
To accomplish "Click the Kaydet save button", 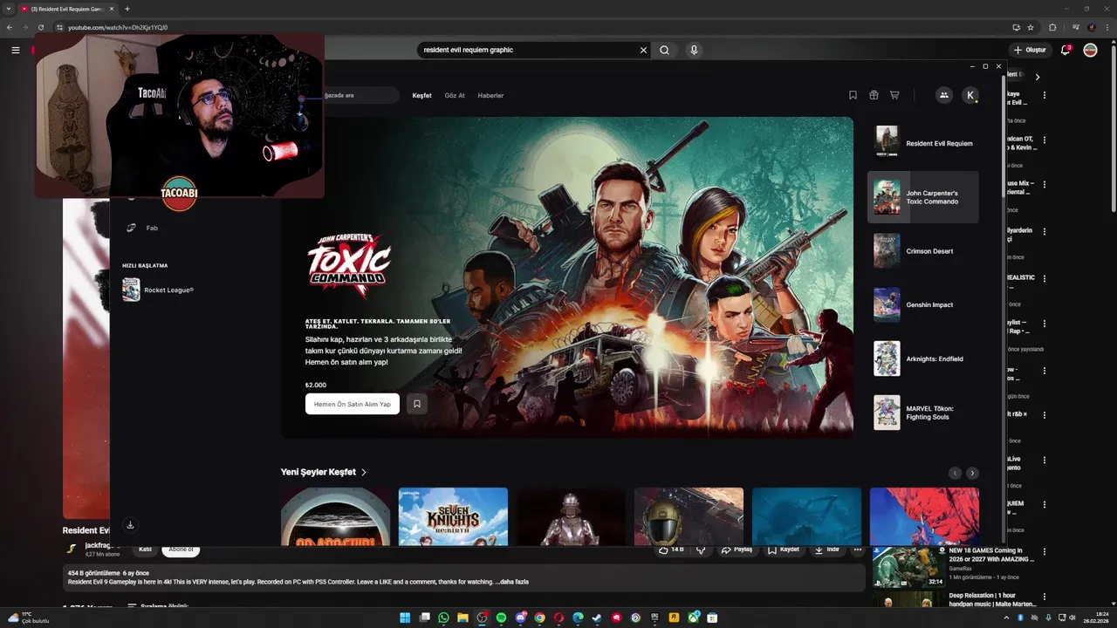I will 784,549.
